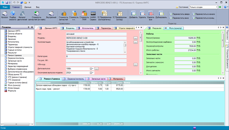229x130 pixels.
Task: Switch to Запасные части bottom tab
Action: click(x=97, y=79)
